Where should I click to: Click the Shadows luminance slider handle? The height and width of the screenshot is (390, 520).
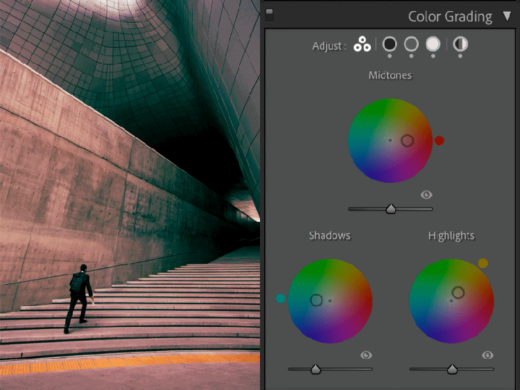tap(315, 369)
